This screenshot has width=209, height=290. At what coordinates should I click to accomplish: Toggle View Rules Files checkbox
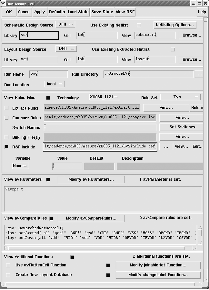48,98
